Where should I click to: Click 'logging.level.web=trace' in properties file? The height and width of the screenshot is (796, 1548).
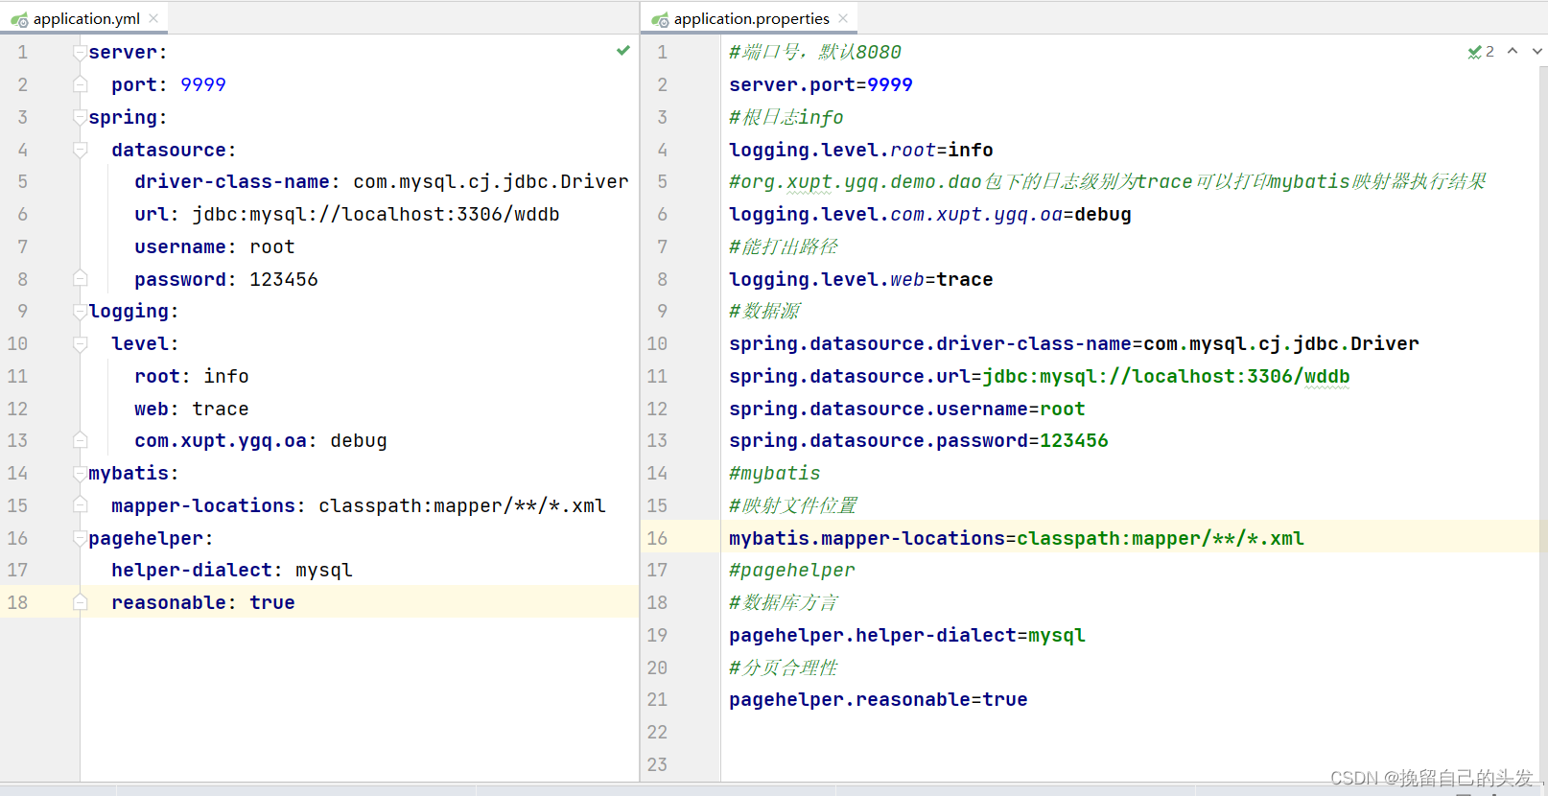coord(861,279)
